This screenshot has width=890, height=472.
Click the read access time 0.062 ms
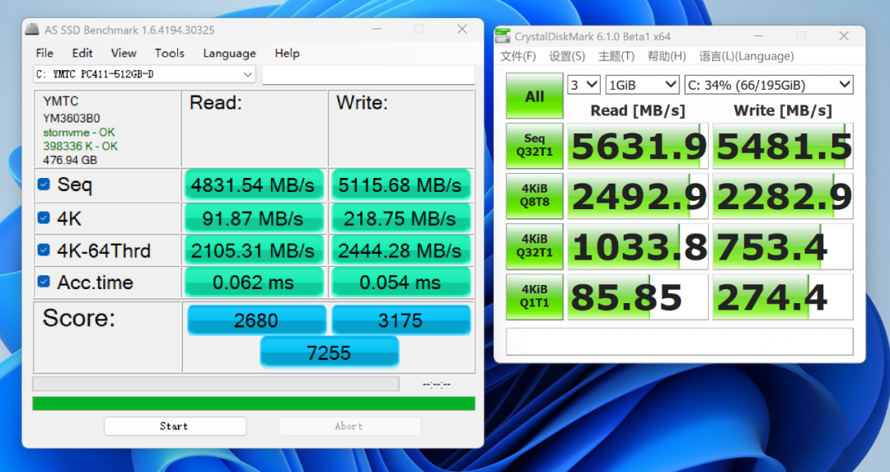pyautogui.click(x=253, y=282)
